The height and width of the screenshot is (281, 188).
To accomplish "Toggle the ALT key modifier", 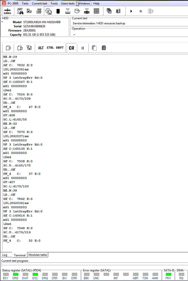I will (x=41, y=48).
